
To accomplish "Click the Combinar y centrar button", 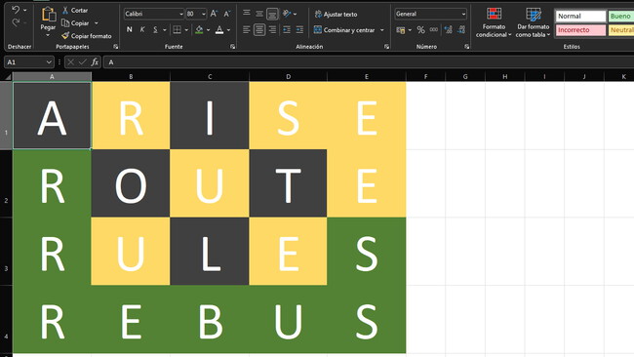I will click(344, 30).
